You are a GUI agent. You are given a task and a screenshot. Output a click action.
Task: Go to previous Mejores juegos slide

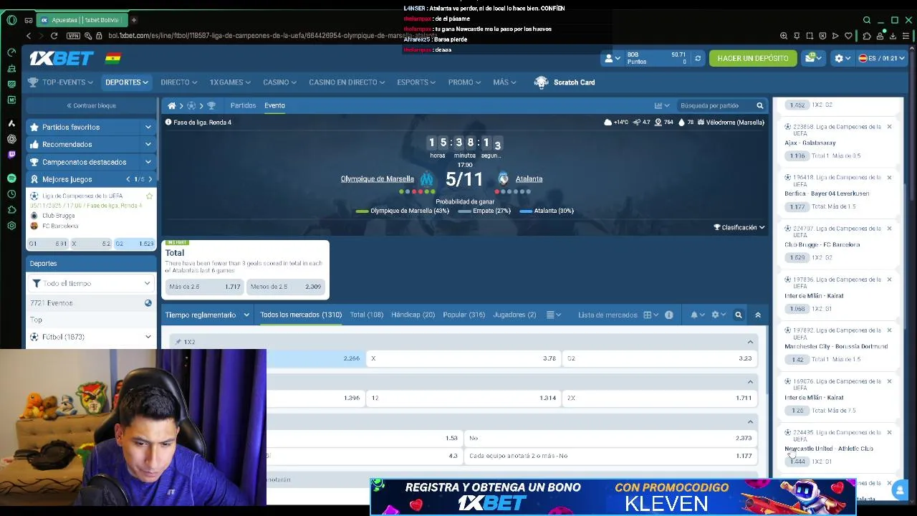(128, 179)
